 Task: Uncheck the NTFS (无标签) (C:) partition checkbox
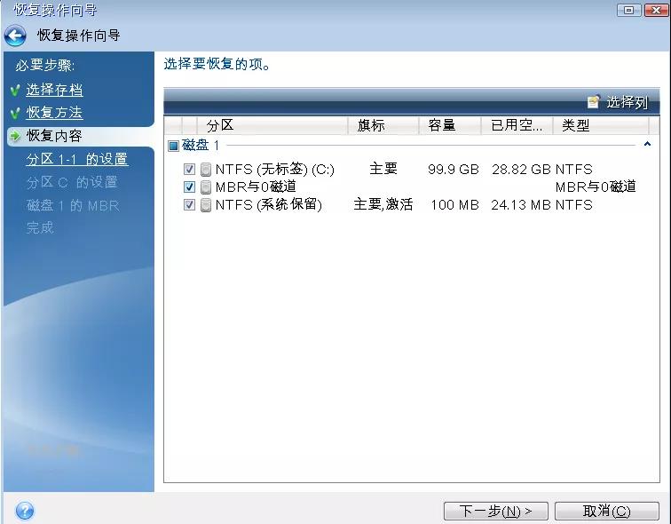(x=189, y=170)
